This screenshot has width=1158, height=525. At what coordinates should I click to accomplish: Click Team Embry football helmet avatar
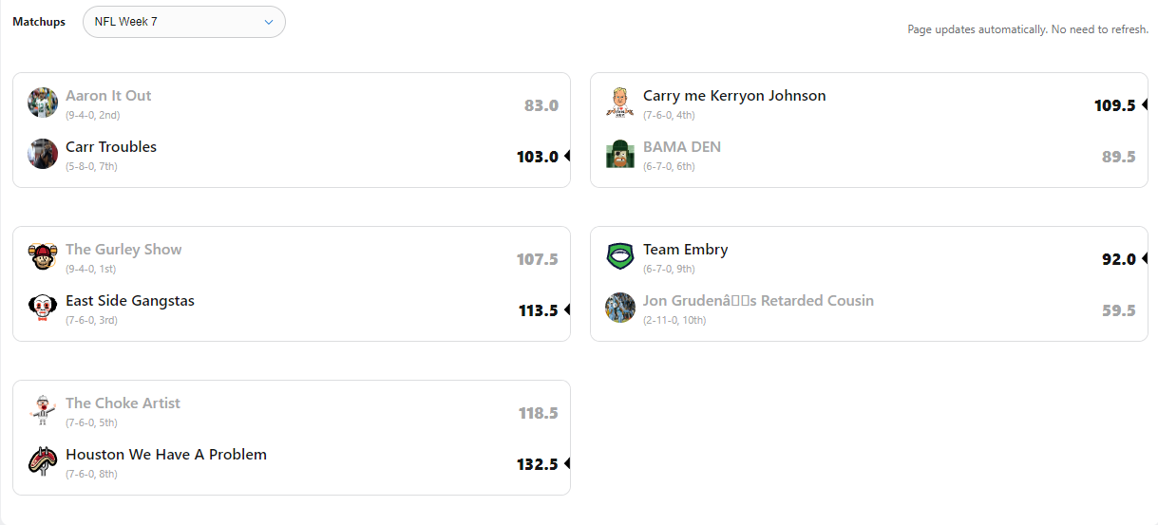620,256
